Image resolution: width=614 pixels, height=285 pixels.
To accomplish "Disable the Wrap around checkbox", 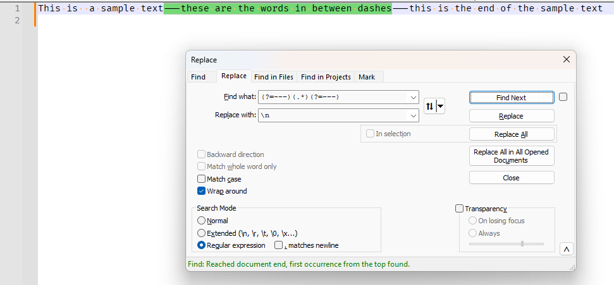I will [202, 191].
